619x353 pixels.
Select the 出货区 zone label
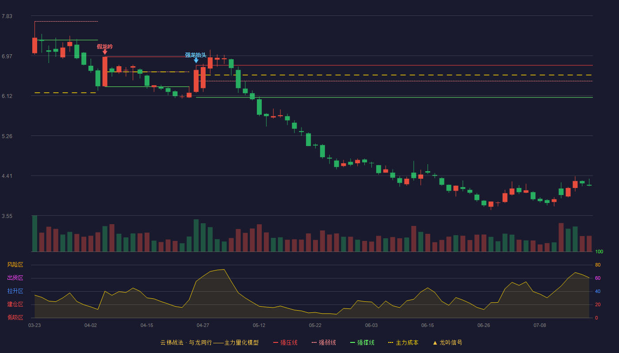15,278
